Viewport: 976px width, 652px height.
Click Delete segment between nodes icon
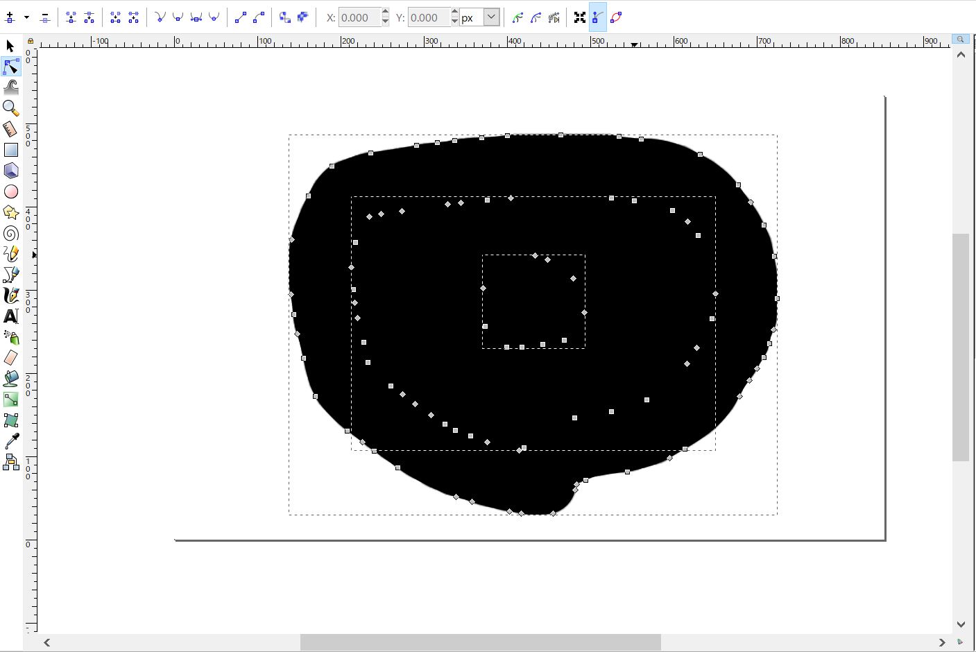(133, 17)
